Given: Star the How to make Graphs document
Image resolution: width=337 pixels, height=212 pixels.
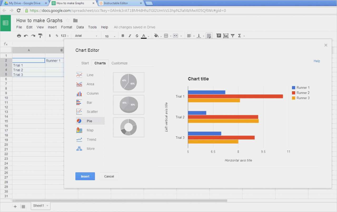Looking at the screenshot, I should click(68, 20).
